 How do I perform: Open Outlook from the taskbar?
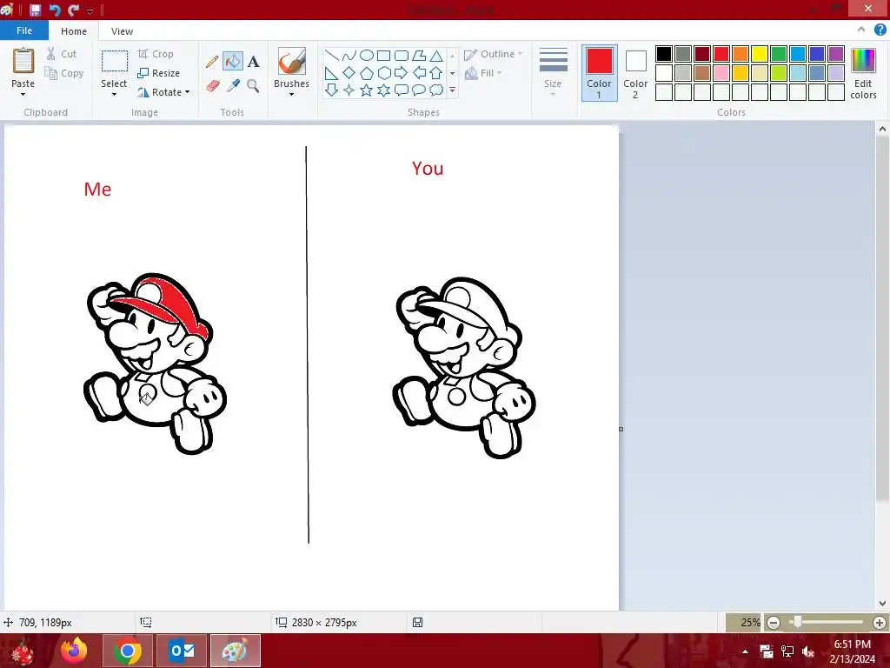182,651
